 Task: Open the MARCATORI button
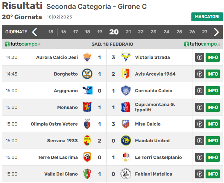click(x=207, y=17)
